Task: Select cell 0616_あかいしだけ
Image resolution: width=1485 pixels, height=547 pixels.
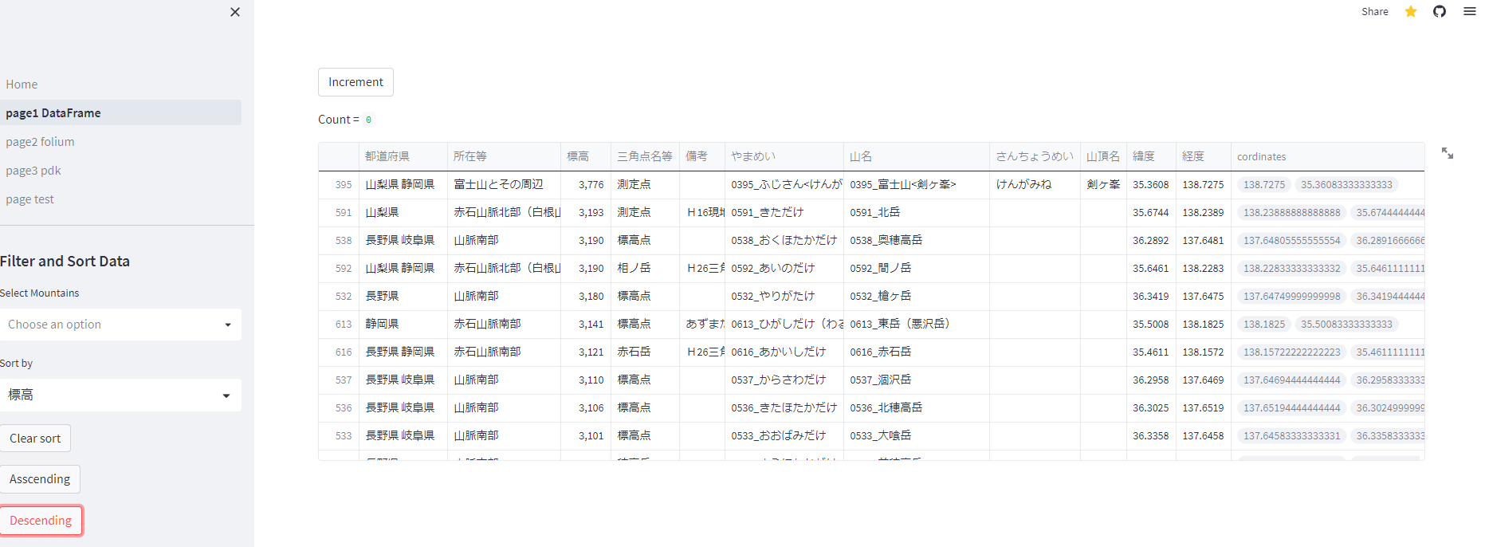Action: 784,352
